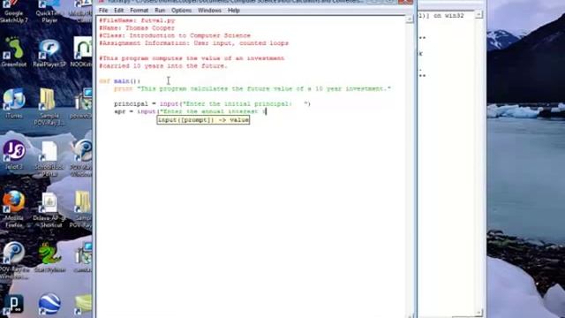Click the editor scrollbar's up arrow
The image size is (565, 318).
pos(410,19)
